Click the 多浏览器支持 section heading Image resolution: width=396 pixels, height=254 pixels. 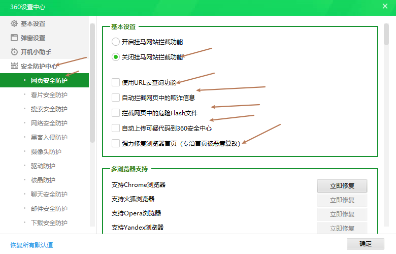129,169
